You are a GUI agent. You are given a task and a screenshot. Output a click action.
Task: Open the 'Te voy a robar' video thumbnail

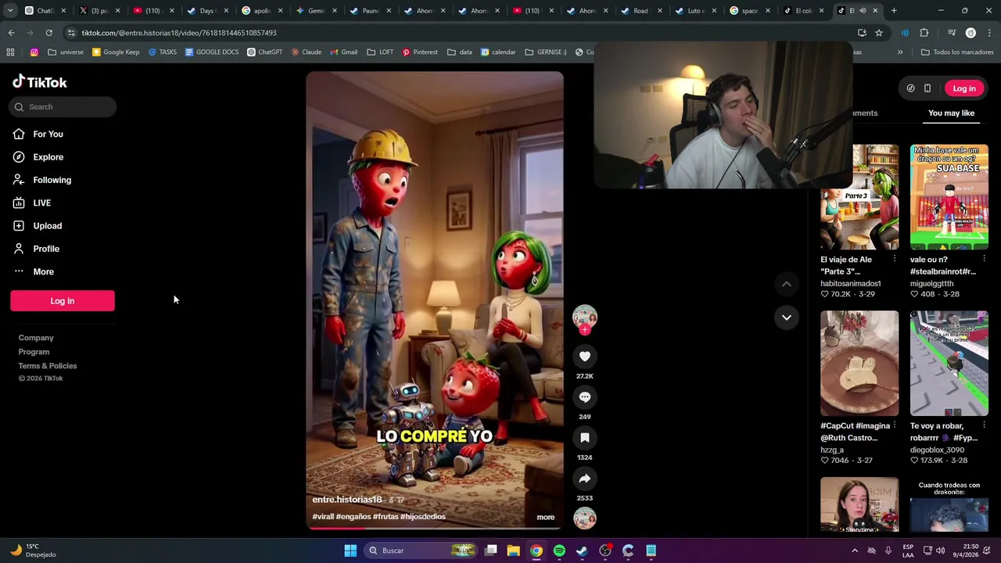tap(949, 364)
